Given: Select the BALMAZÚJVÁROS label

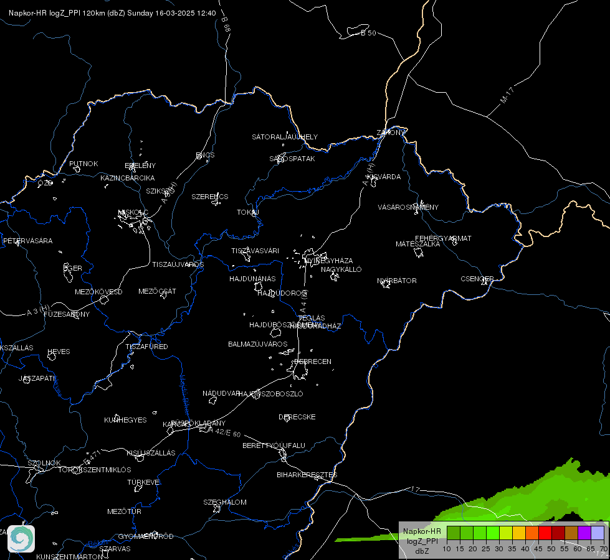Looking at the screenshot, I should [257, 344].
